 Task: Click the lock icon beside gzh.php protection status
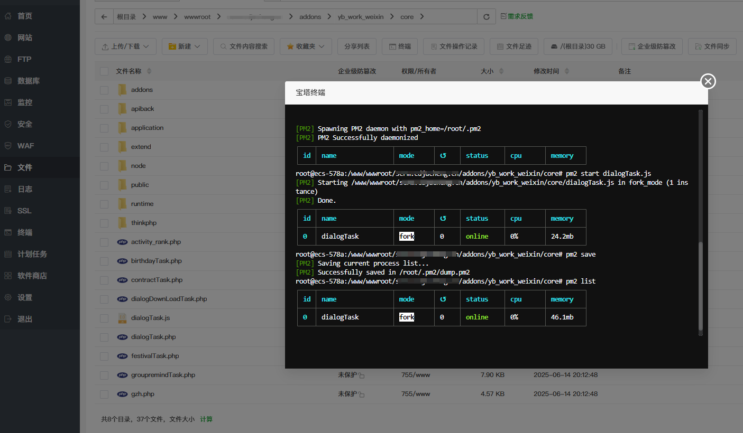point(361,394)
